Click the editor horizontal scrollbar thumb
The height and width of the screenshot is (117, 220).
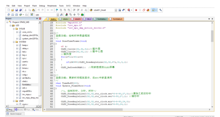(84, 109)
